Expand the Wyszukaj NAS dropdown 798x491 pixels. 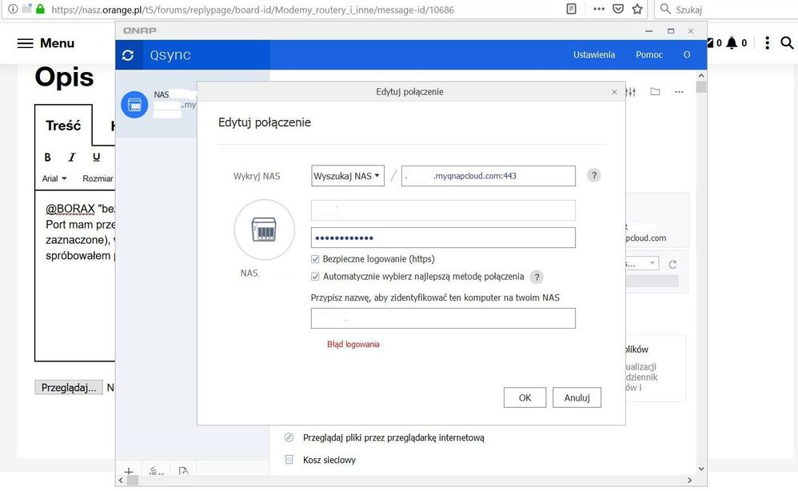click(348, 176)
